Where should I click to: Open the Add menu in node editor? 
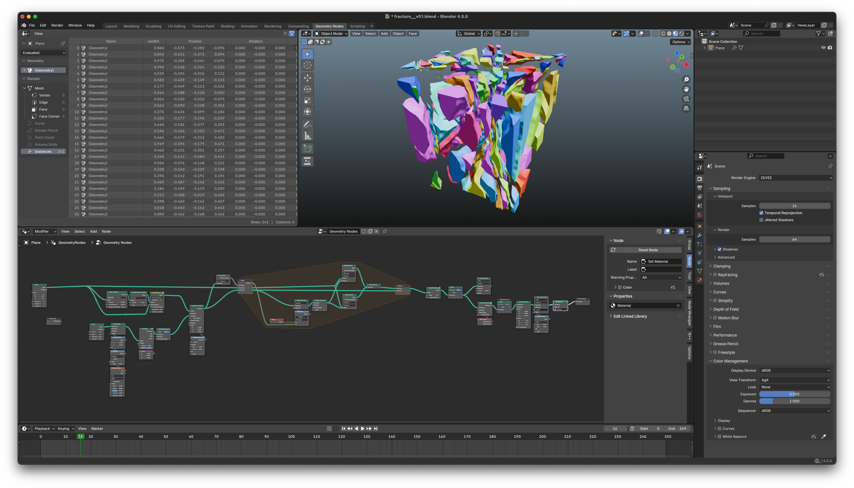[93, 231]
